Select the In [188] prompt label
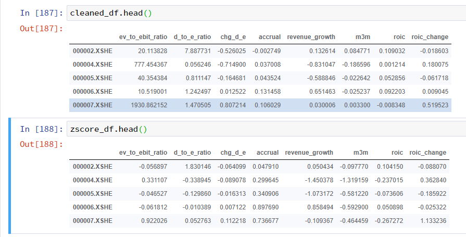Screen dimensions: 466x237 [42, 129]
